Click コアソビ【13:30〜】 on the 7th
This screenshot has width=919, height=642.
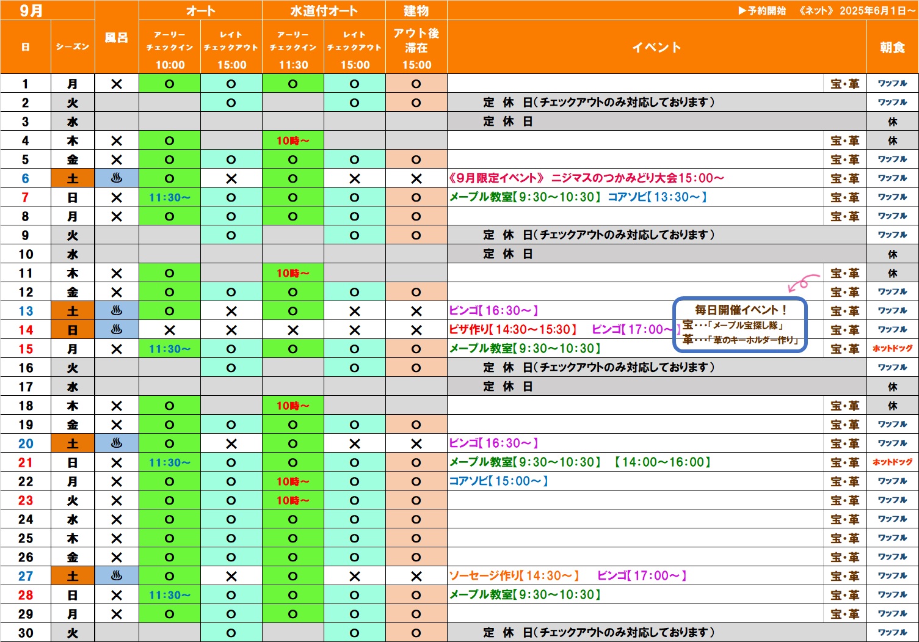[x=657, y=197]
